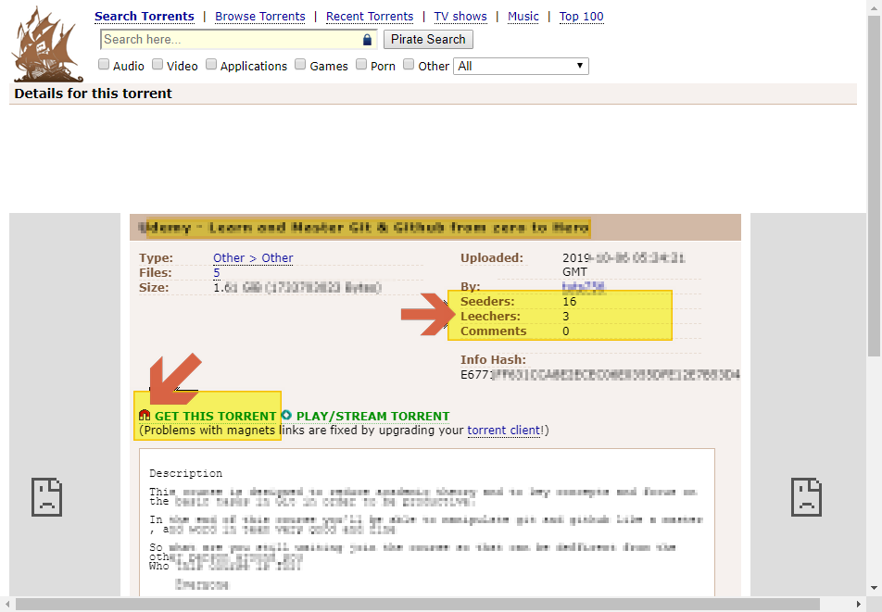
Task: Click the Description heading text
Action: pyautogui.click(x=185, y=473)
